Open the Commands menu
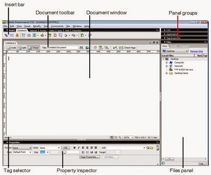The height and width of the screenshot is (175, 211). coord(57,26)
